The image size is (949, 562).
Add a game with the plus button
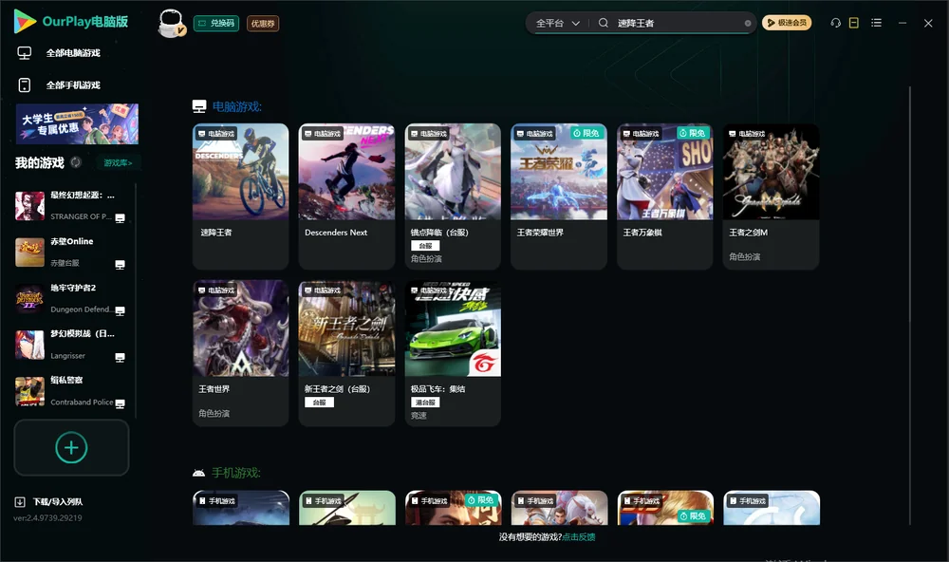71,447
